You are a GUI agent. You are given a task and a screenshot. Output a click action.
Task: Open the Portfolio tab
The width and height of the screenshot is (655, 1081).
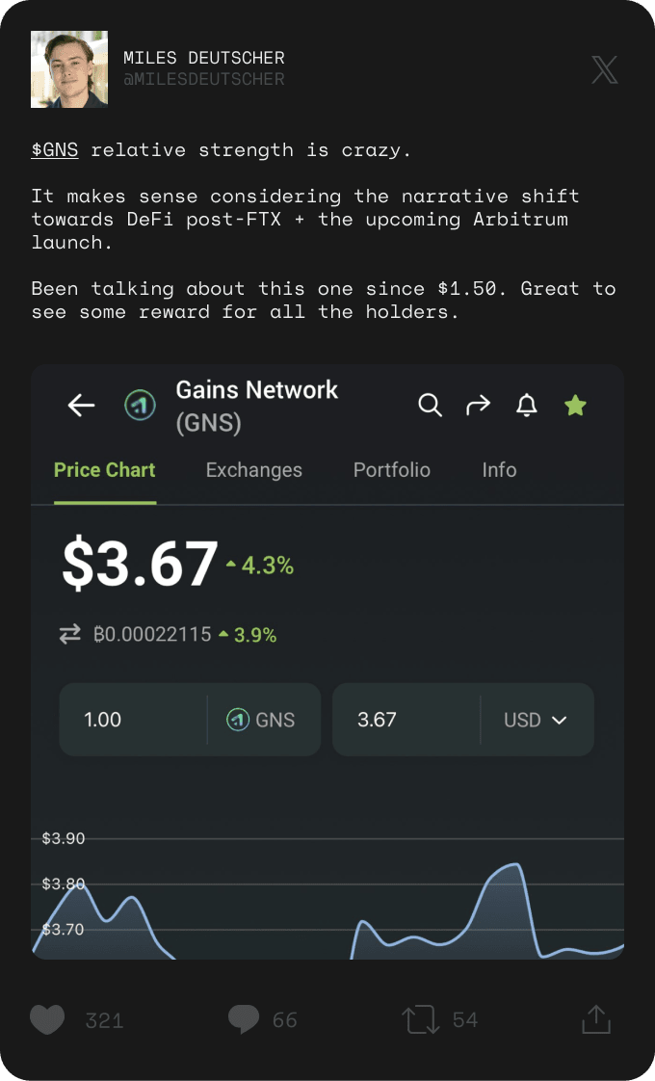391,470
